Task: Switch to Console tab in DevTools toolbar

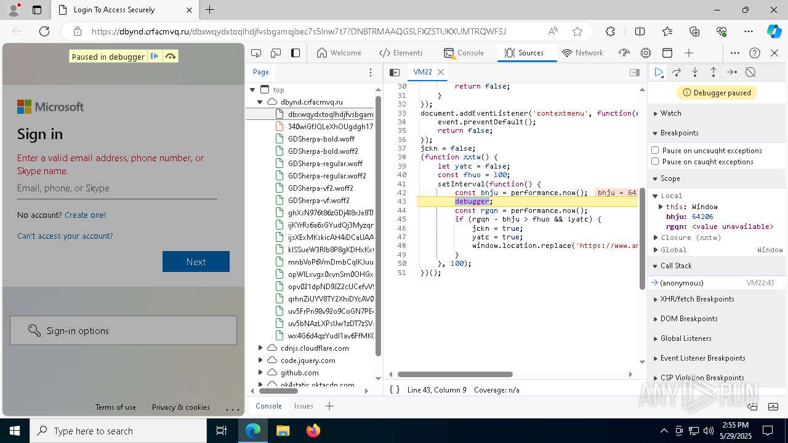Action: [x=464, y=53]
